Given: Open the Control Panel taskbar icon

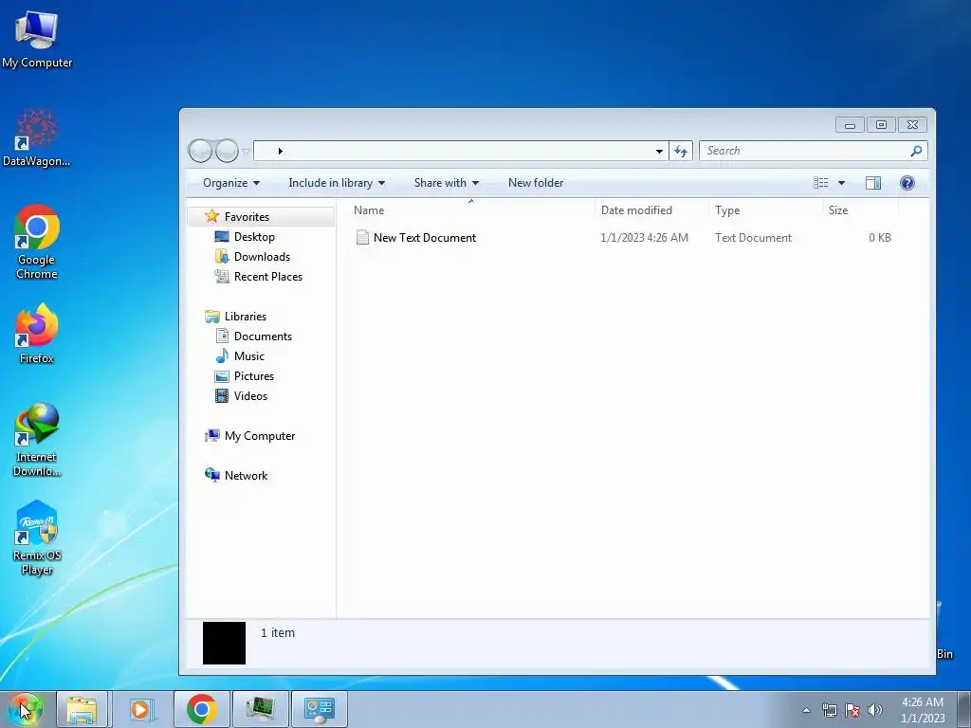Looking at the screenshot, I should pyautogui.click(x=319, y=709).
